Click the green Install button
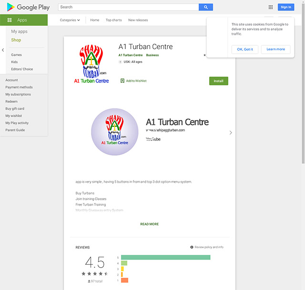This screenshot has width=305, height=290. (219, 81)
